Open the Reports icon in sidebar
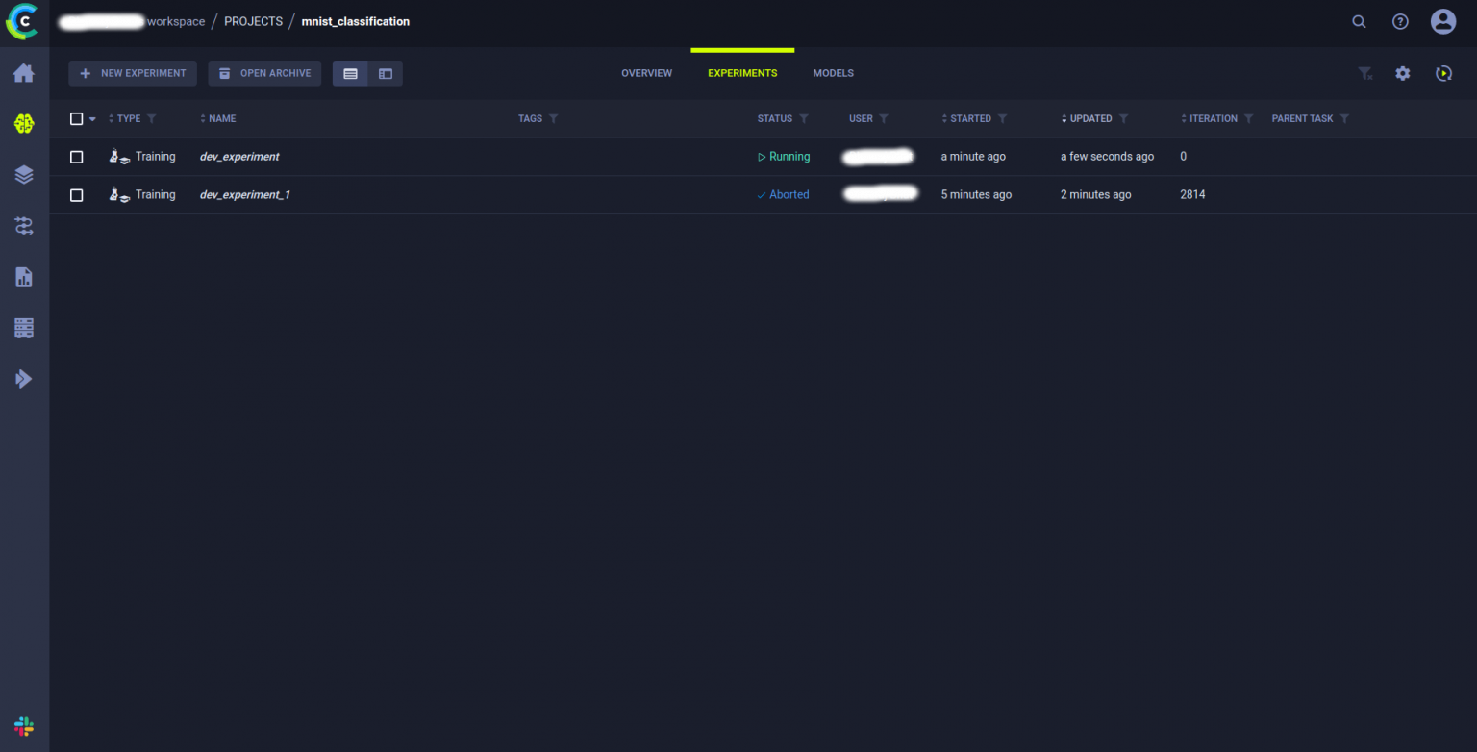 point(24,277)
